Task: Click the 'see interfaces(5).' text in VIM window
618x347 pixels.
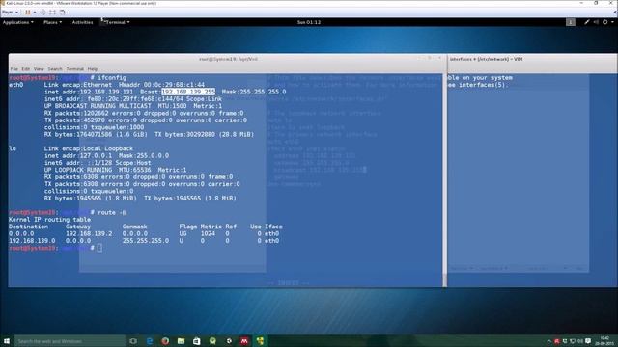Action: click(x=478, y=85)
